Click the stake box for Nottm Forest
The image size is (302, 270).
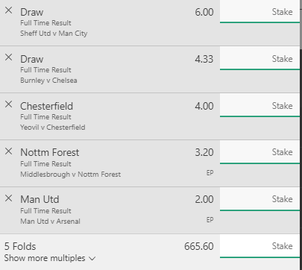click(x=259, y=152)
